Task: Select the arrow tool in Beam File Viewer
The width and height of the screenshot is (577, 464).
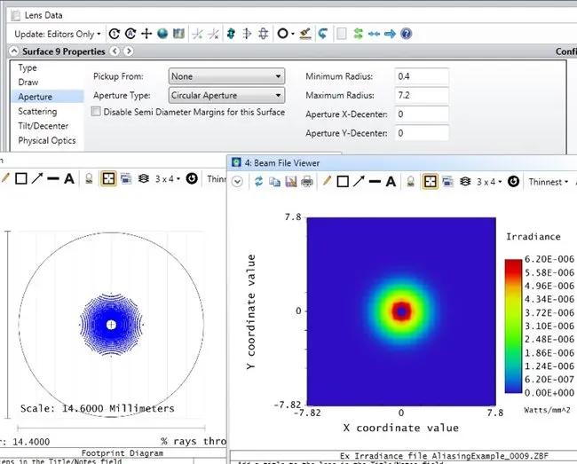Action: (x=359, y=181)
